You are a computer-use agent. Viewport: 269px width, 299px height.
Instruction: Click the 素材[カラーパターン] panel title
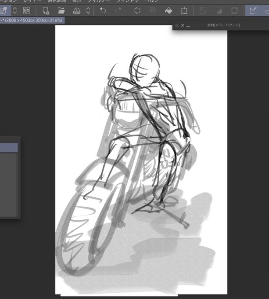click(223, 25)
